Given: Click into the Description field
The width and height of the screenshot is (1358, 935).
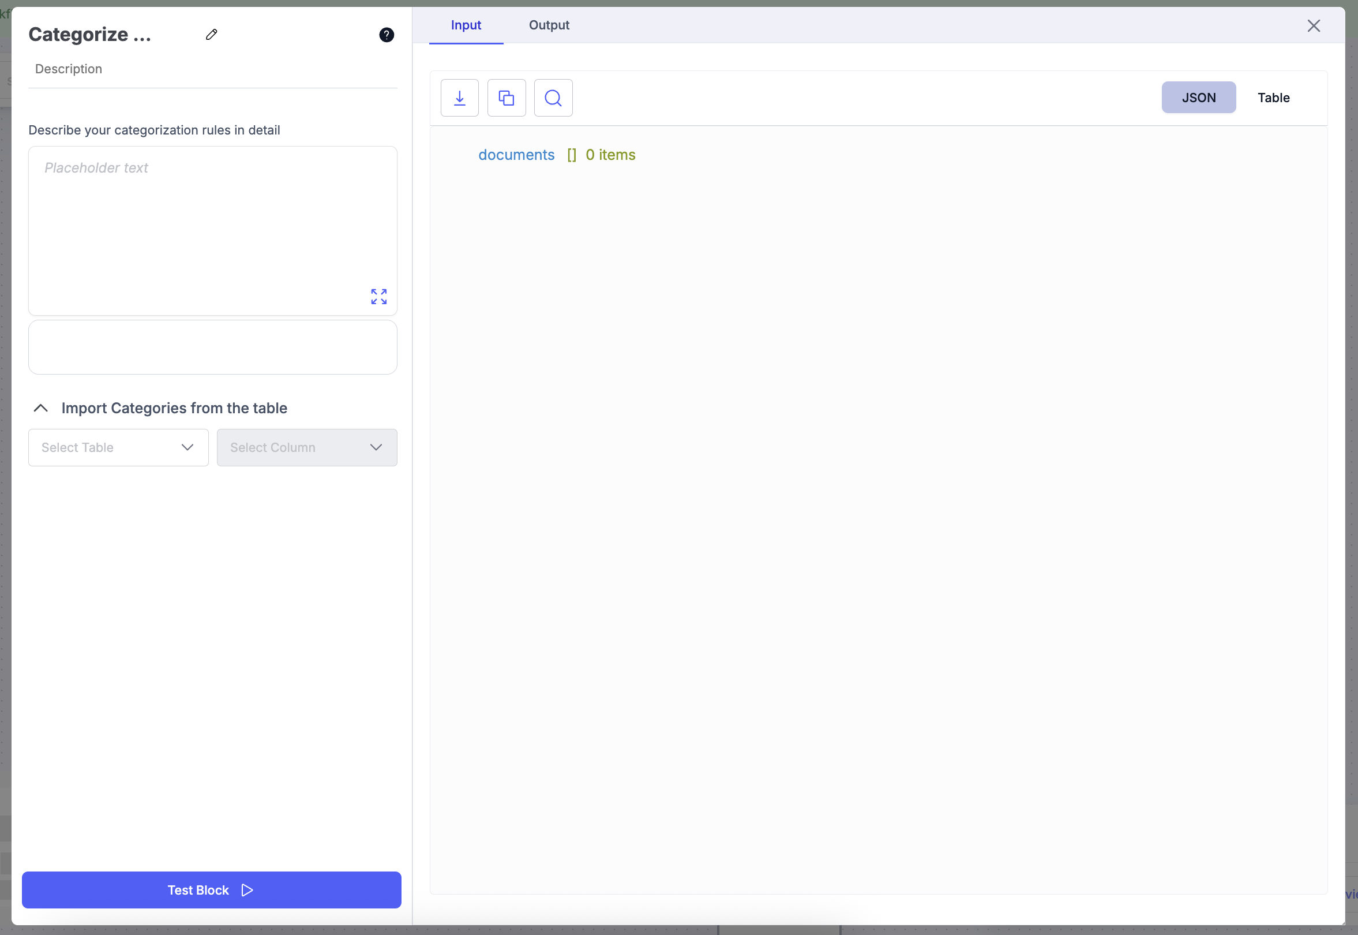Looking at the screenshot, I should (x=212, y=69).
